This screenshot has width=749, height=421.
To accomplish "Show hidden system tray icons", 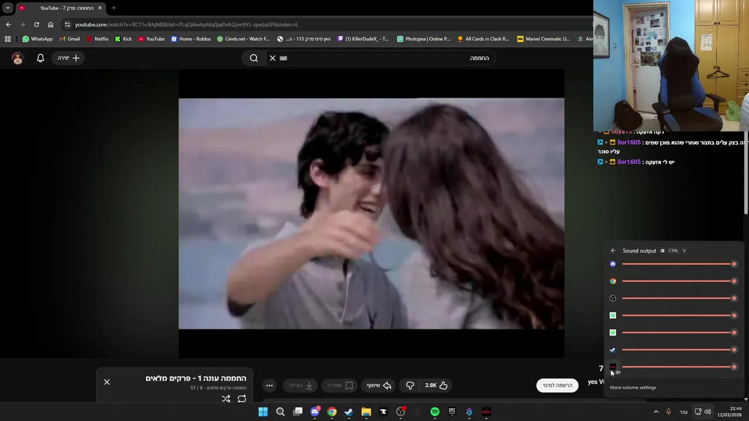I will (x=656, y=412).
